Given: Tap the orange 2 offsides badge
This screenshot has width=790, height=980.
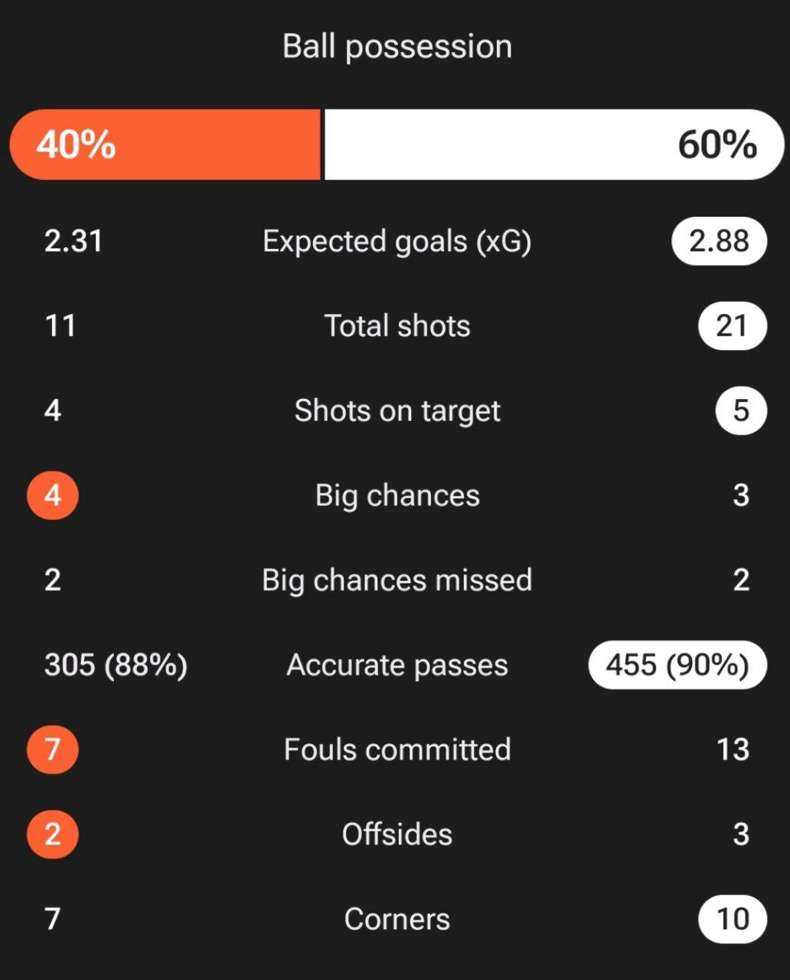Looking at the screenshot, I should [52, 834].
